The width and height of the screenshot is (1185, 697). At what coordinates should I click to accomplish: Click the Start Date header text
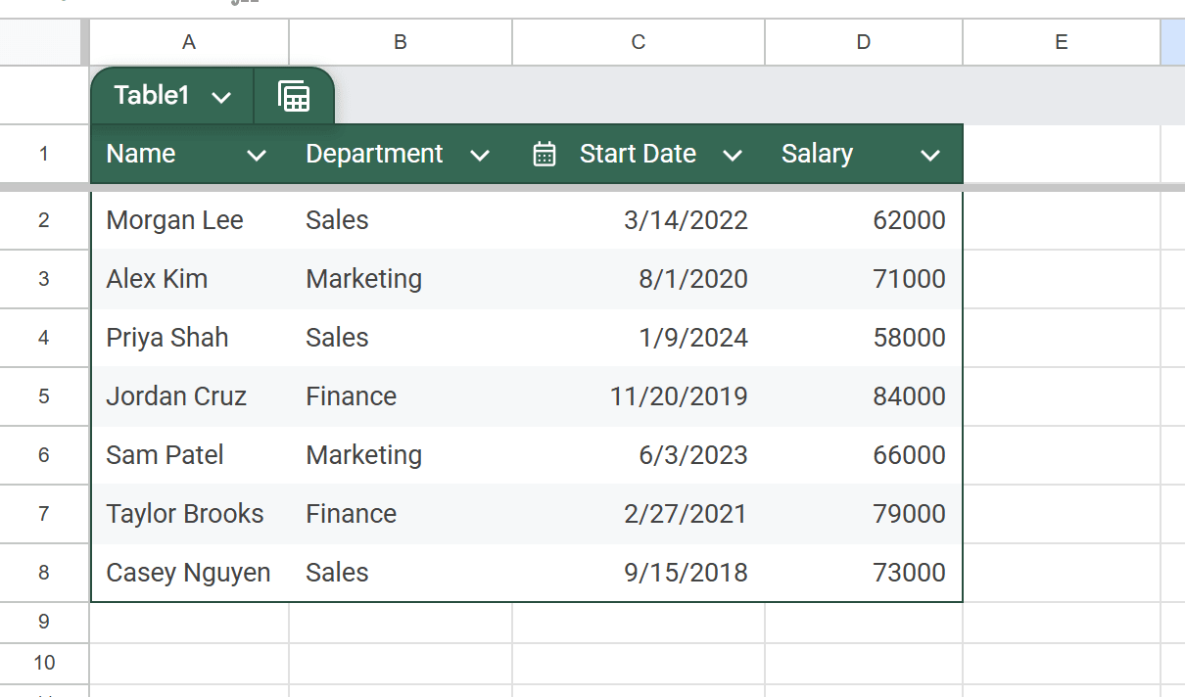click(638, 154)
